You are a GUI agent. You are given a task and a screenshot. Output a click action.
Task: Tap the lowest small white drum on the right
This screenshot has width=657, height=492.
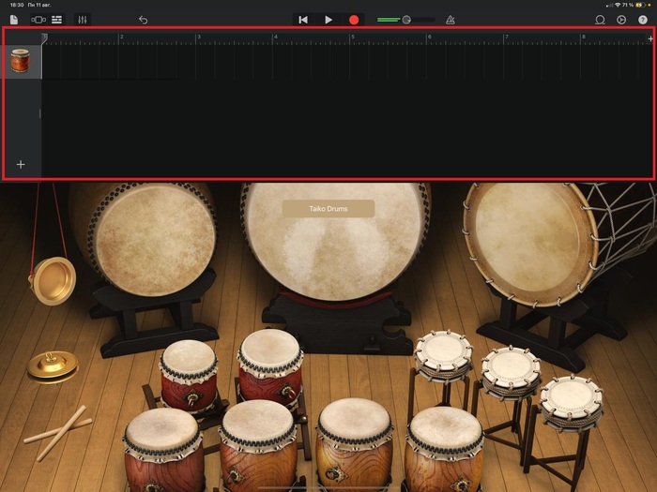coord(572,402)
